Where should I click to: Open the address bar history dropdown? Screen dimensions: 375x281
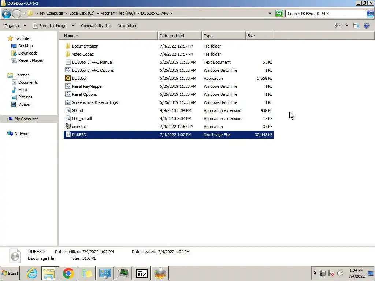[270, 14]
